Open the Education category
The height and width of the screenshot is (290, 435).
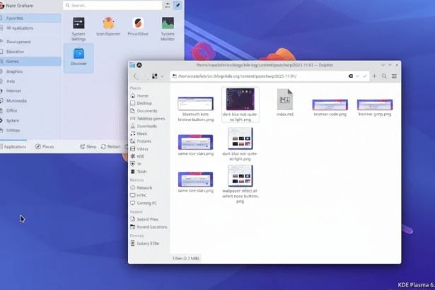30,52
